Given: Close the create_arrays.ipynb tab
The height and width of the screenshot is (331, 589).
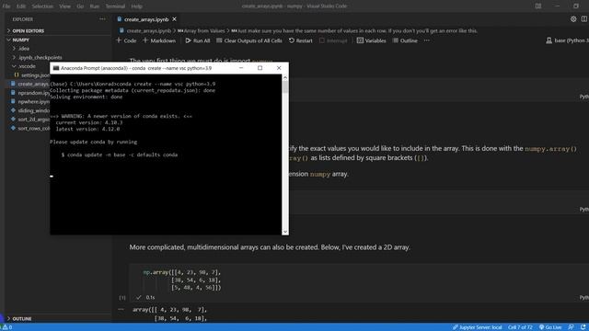Looking at the screenshot, I should pos(174,19).
